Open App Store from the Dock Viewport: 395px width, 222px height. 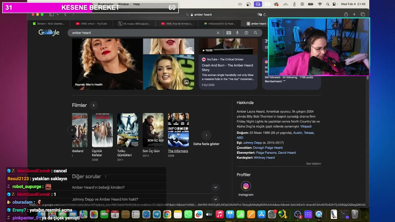pyautogui.click(x=261, y=214)
